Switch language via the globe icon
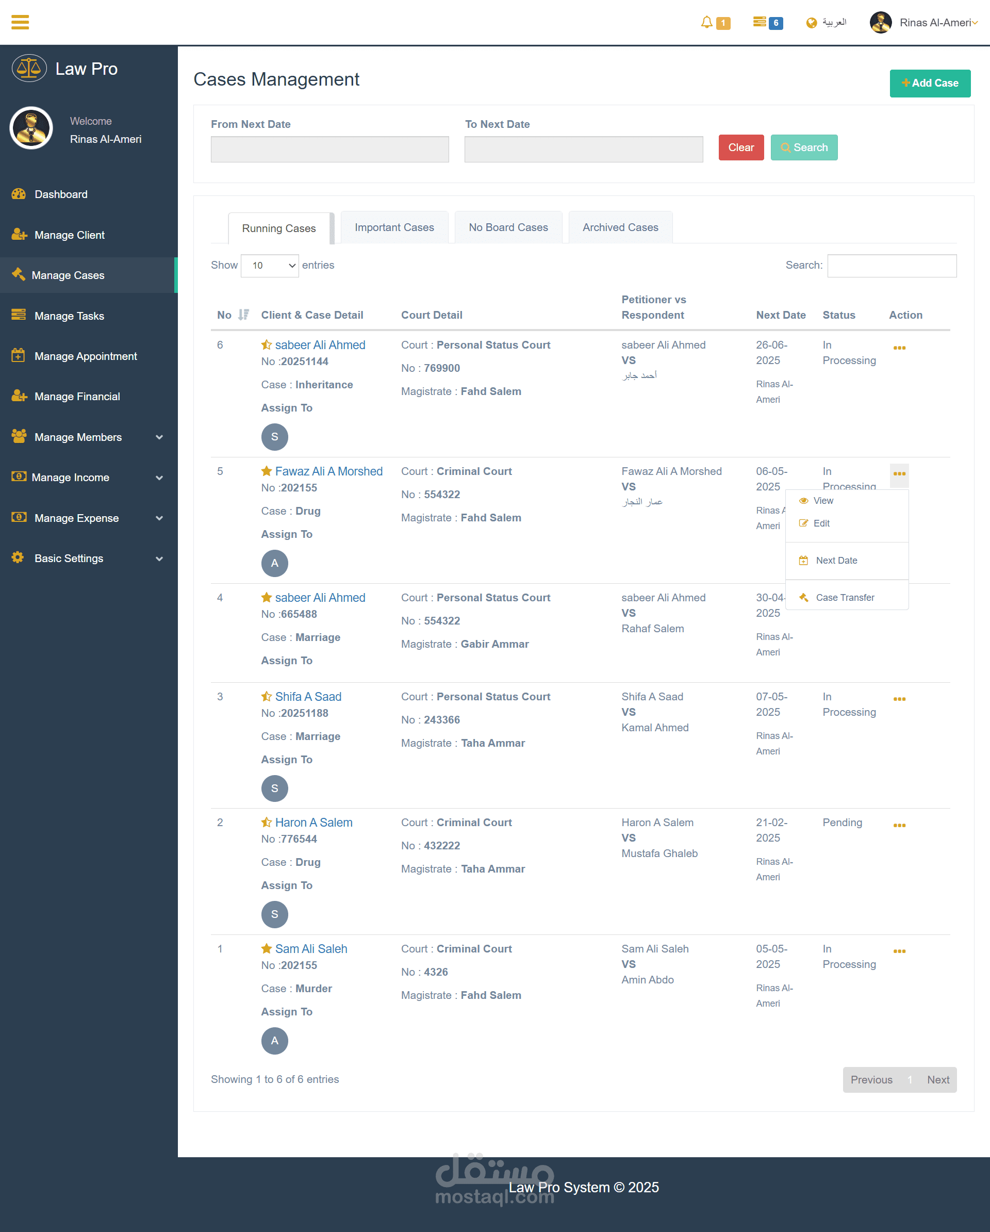The height and width of the screenshot is (1232, 990). coord(811,23)
